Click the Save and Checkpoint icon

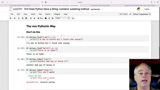click(x=10, y=18)
